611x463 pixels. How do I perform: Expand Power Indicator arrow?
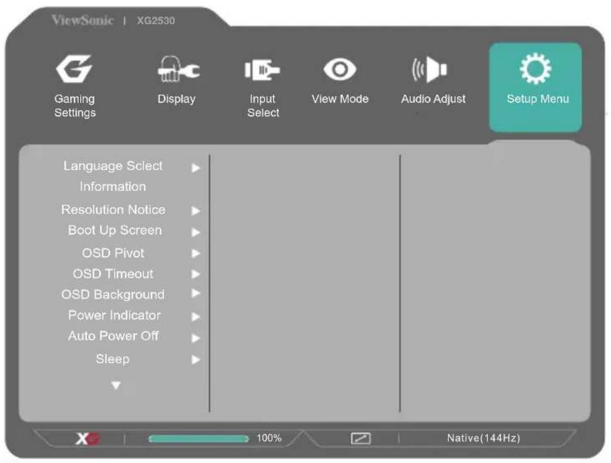click(196, 317)
